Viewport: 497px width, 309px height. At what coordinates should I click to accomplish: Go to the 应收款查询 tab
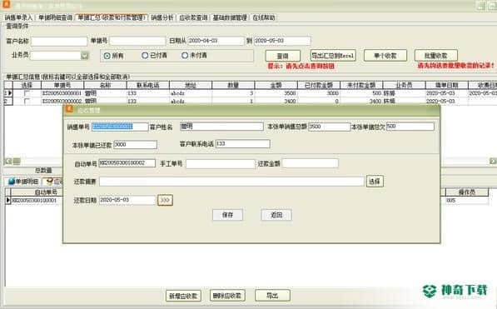tap(193, 17)
